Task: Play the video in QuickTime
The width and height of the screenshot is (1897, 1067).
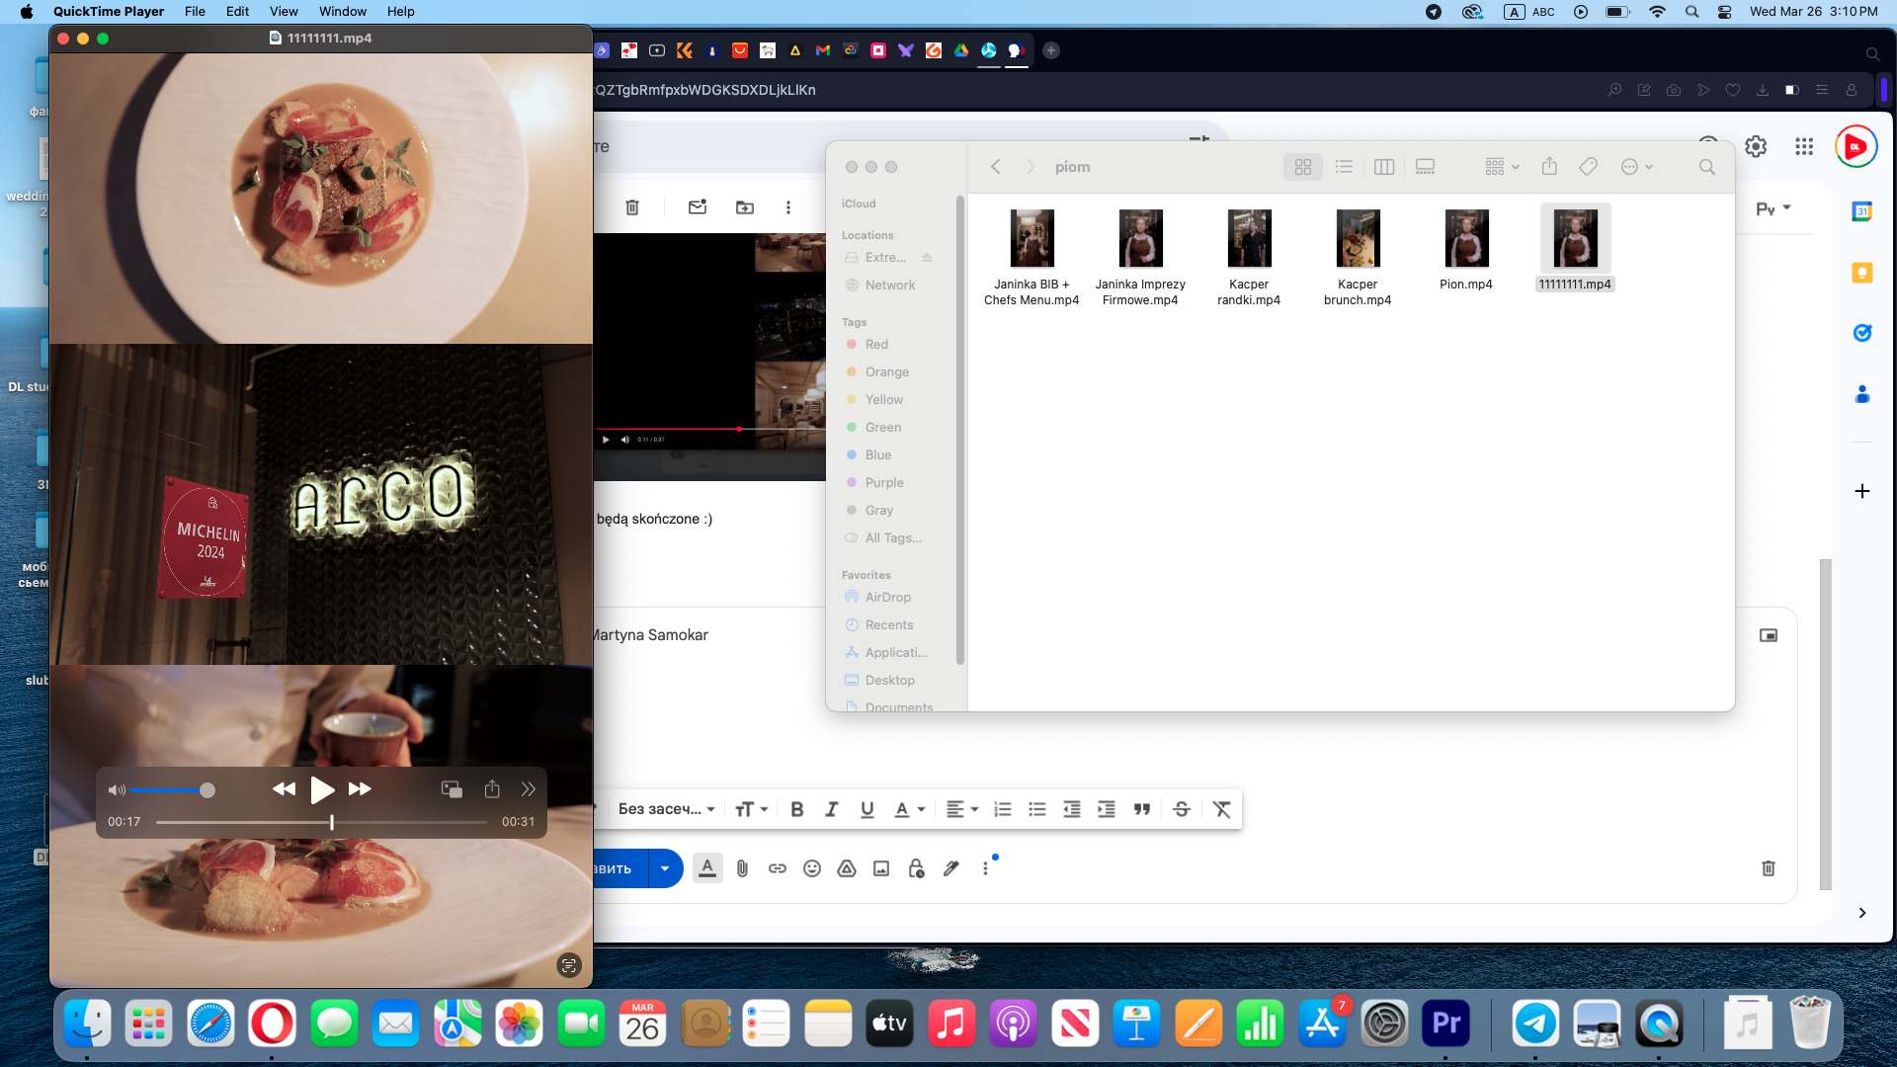Action: [322, 789]
